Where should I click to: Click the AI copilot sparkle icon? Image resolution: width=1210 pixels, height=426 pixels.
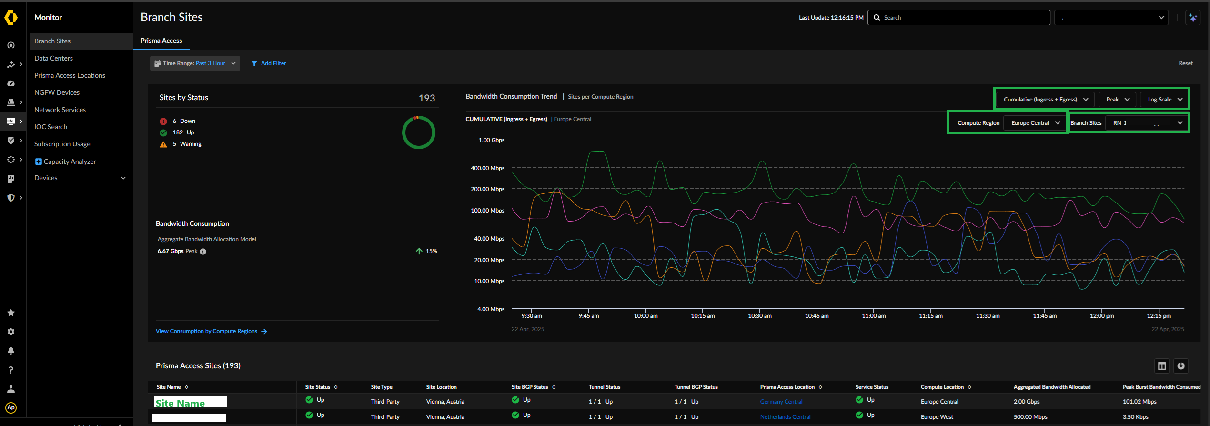(1192, 18)
